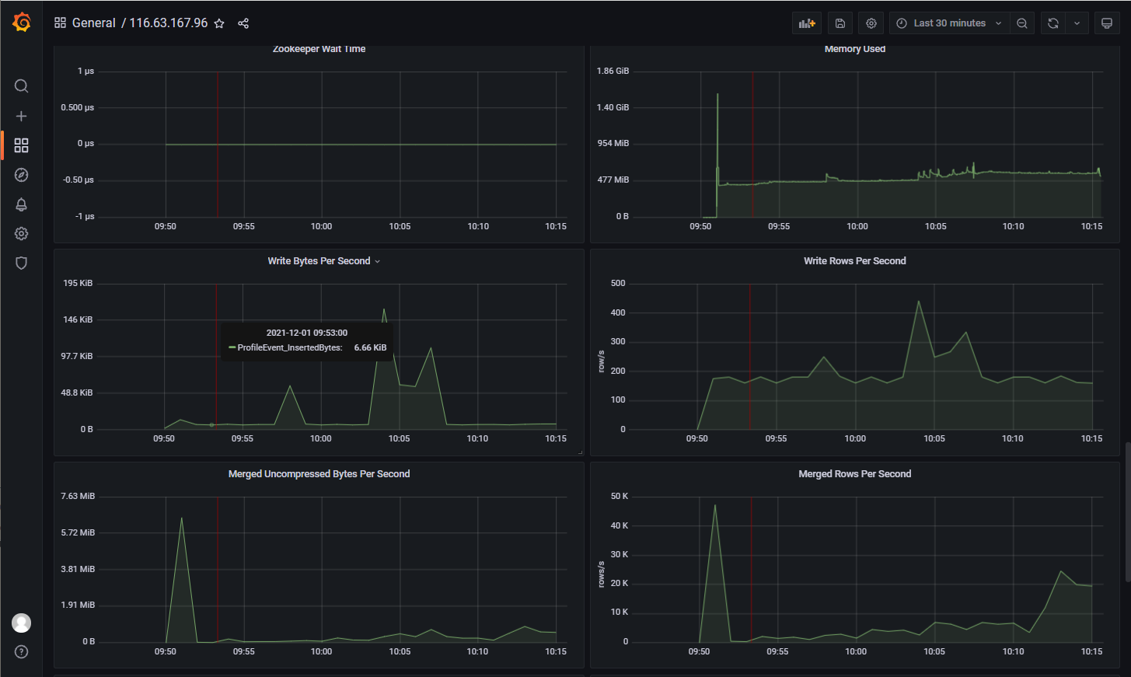Open the Grafana home logo
This screenshot has height=677, width=1131.
point(22,23)
